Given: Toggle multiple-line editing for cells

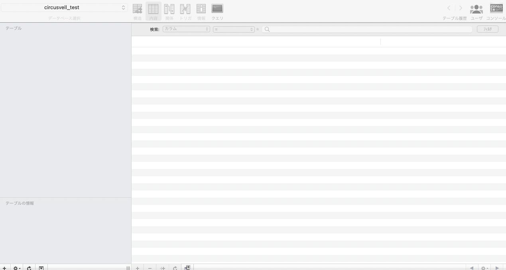Looking at the screenshot, I should coord(187,268).
